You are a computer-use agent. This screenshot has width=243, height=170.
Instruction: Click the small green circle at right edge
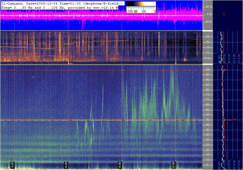pos(242,64)
